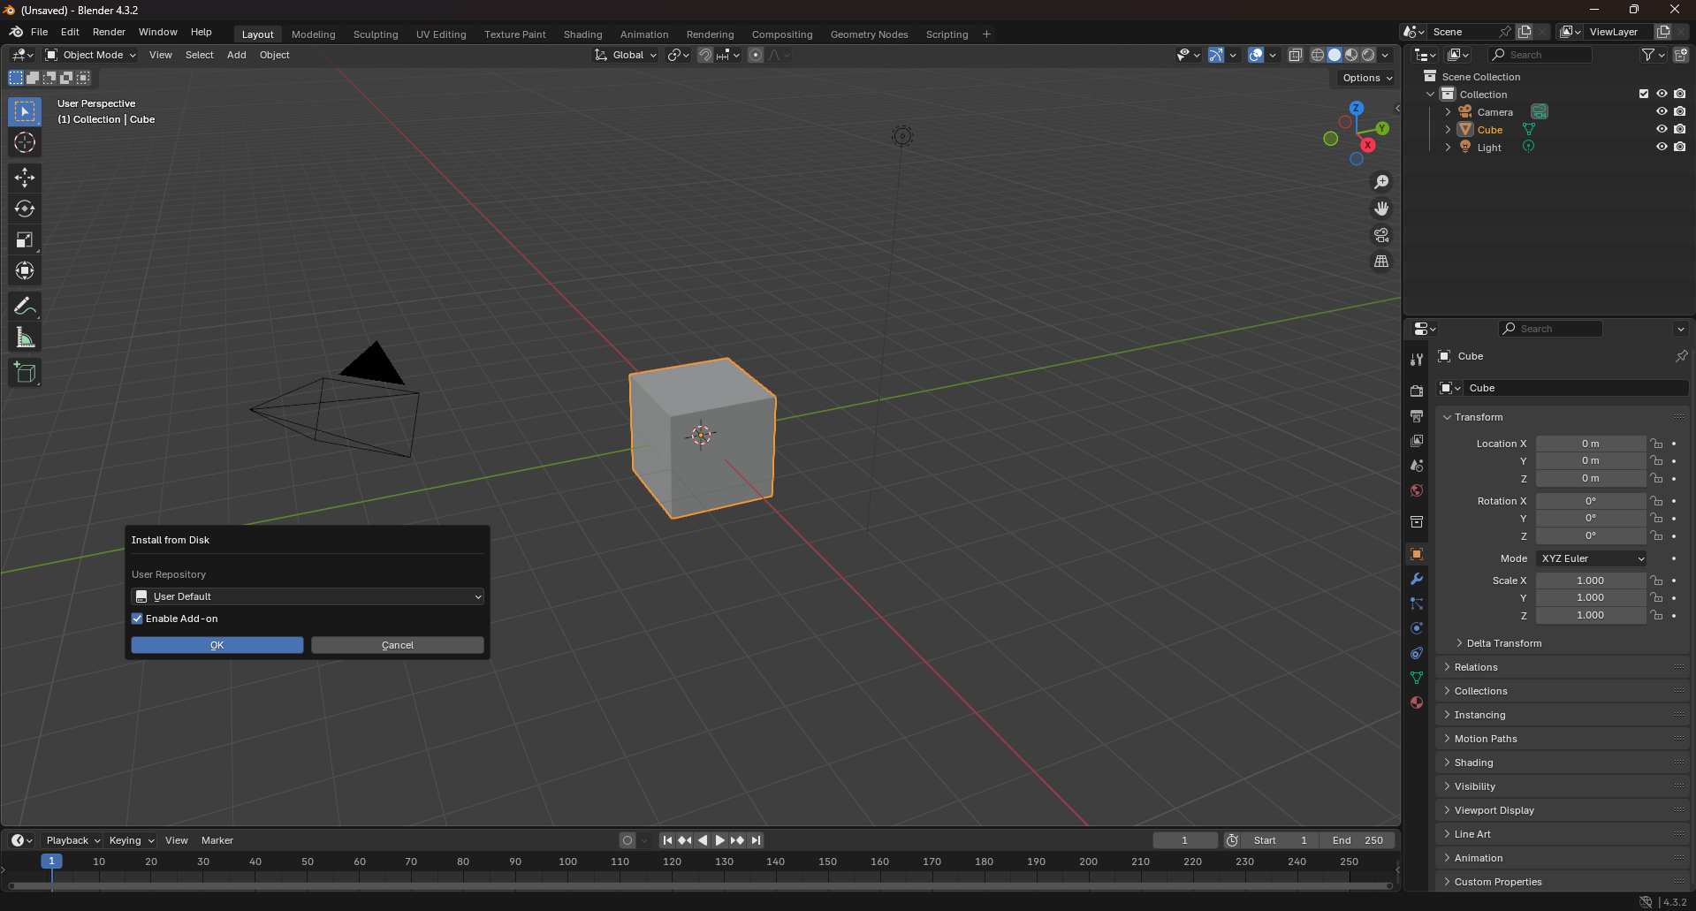The width and height of the screenshot is (1696, 911).
Task: Open the Object Mode dropdown
Action: coord(91,55)
